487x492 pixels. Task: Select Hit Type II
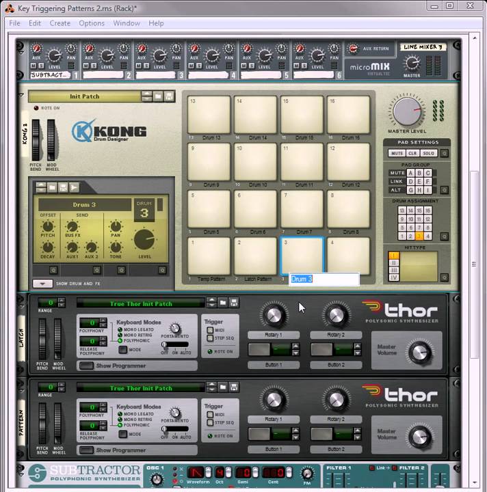pos(394,262)
